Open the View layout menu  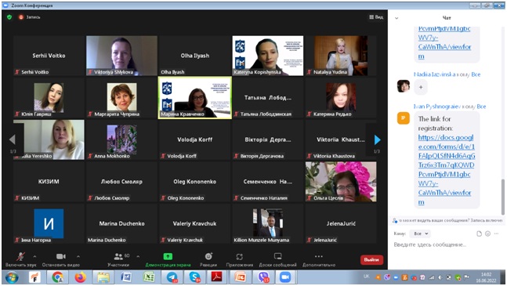[376, 17]
